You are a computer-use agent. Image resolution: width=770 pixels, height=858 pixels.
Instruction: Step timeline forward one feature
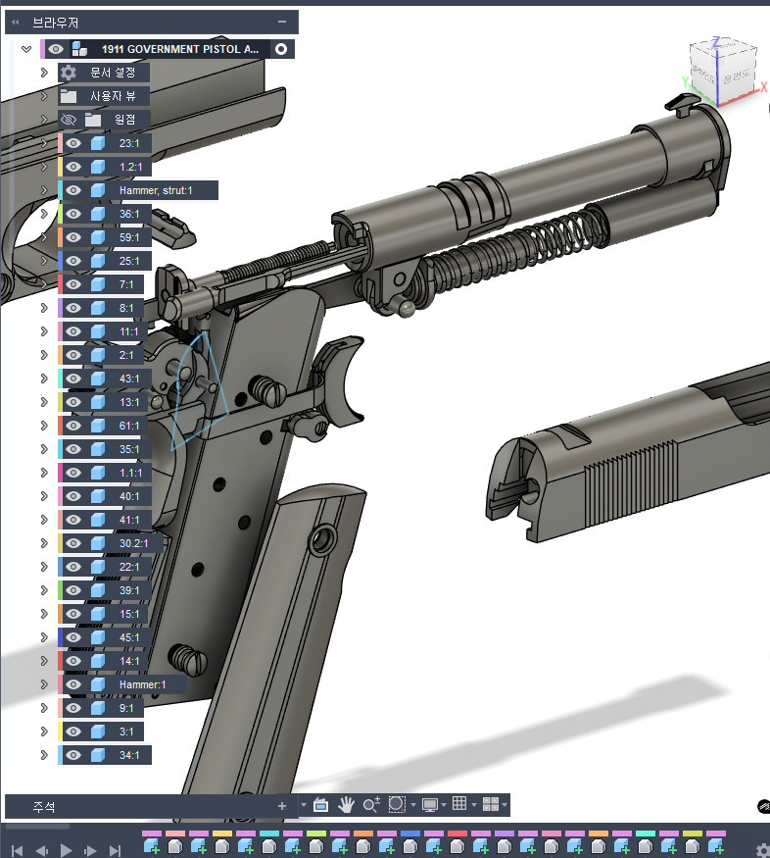(x=90, y=850)
